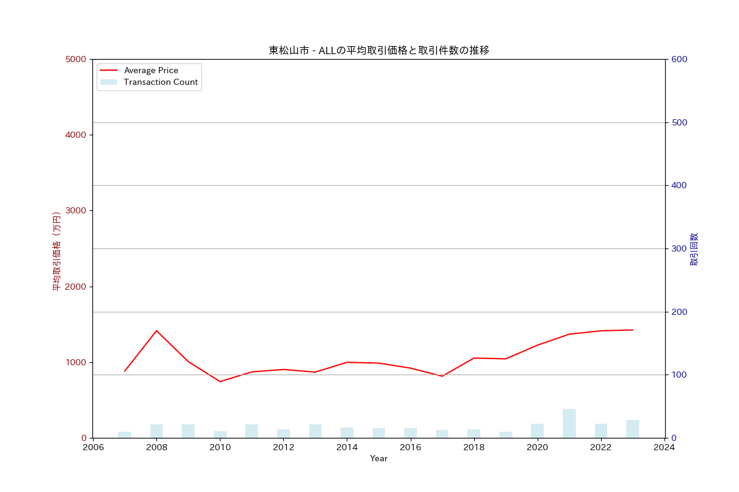
Task: Click the 2006 tick on the x-axis
Action: 93,448
